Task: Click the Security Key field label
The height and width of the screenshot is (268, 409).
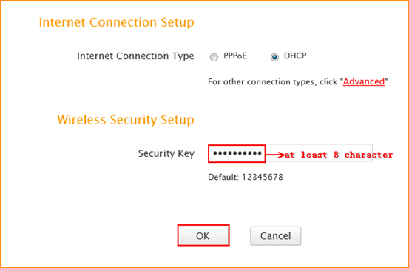Action: tap(166, 153)
